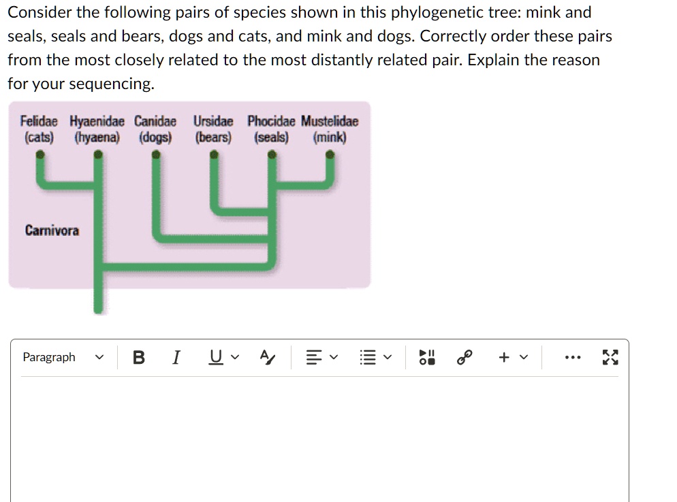Select the phylogenetic tree image

(189, 194)
